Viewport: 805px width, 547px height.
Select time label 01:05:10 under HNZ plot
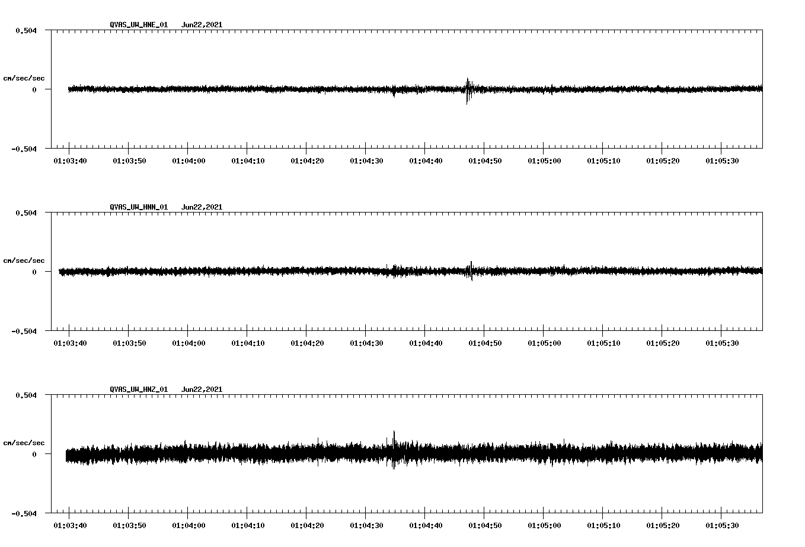pos(603,526)
